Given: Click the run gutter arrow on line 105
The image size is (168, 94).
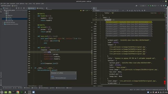Looking at the screenshot, I should coord(31,68).
